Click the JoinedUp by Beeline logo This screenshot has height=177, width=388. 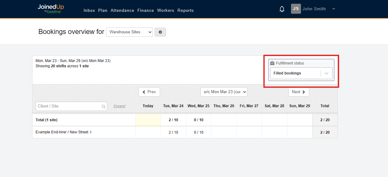click(51, 9)
